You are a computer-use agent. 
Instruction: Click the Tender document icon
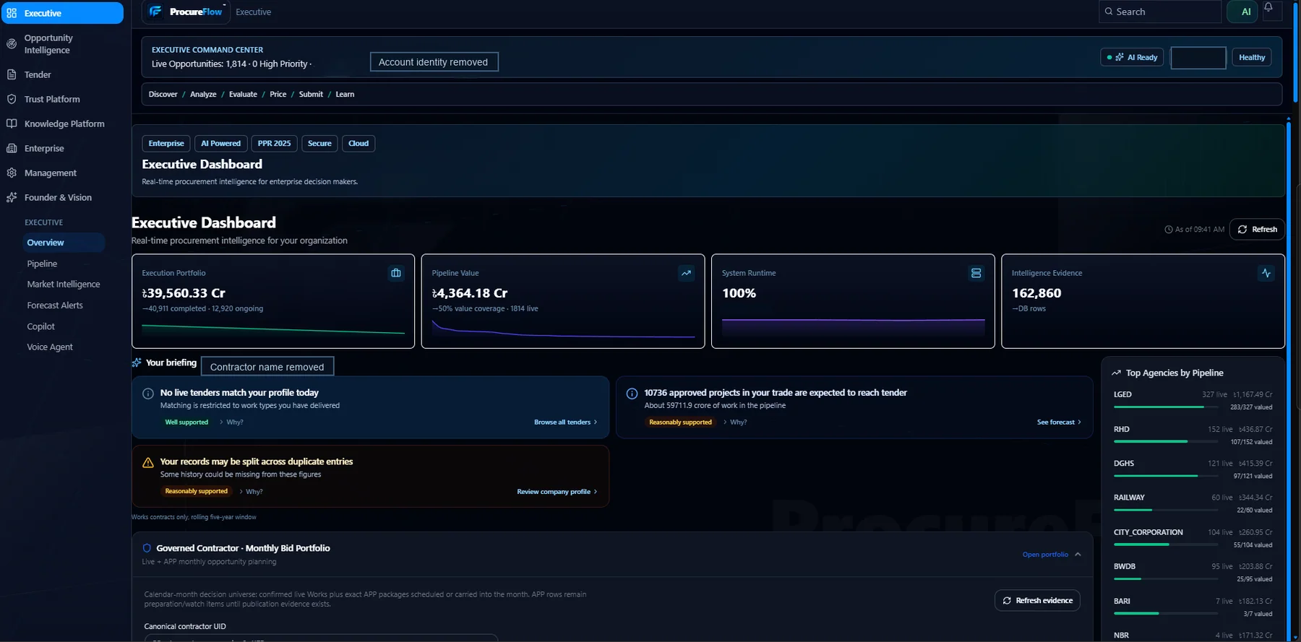coord(12,74)
